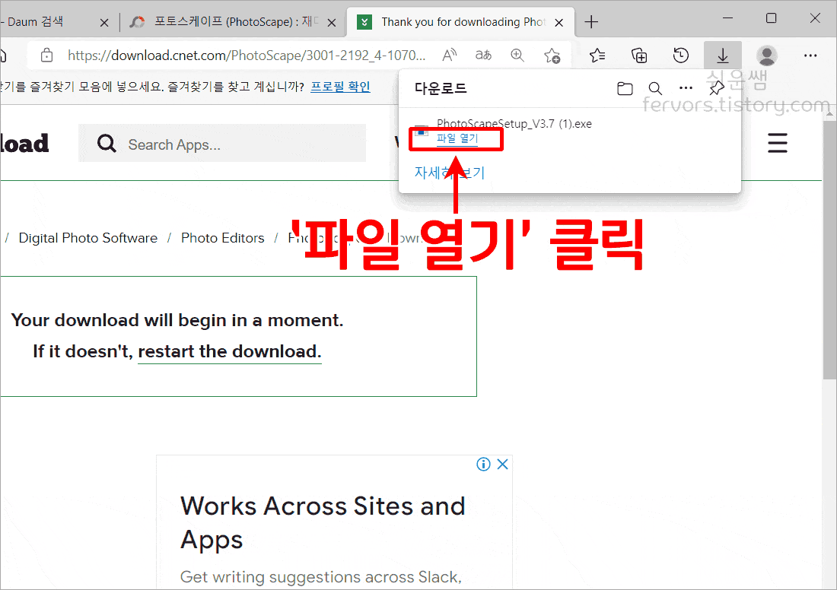Click the Works Across Sites and Apps ad headline
837x590 pixels.
pos(323,522)
